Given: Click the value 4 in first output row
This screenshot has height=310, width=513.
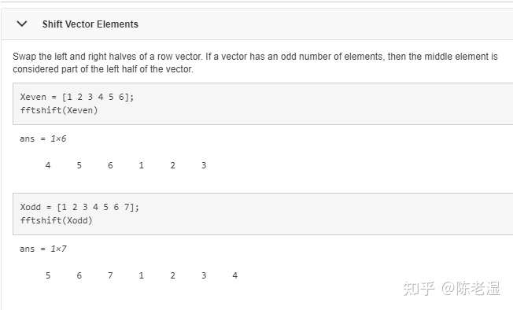Looking at the screenshot, I should coord(48,165).
